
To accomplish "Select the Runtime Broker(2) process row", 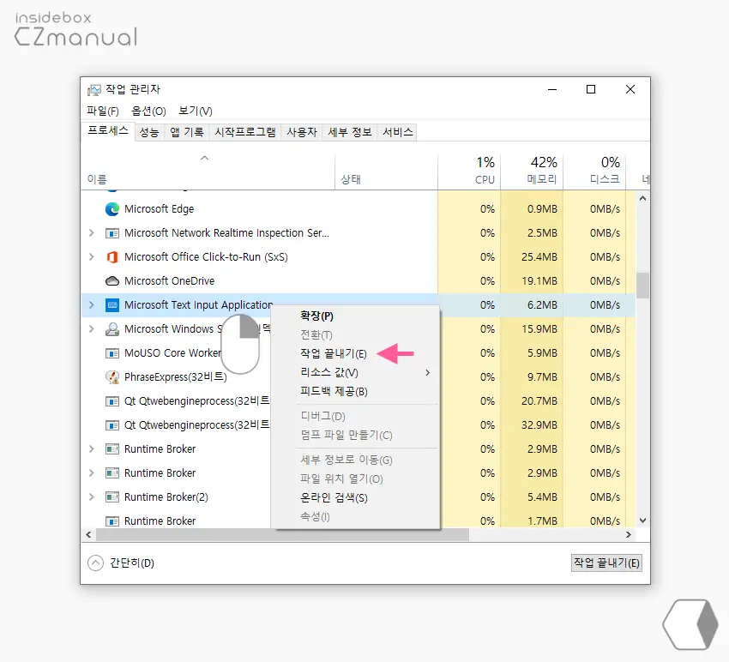I will pos(172,496).
